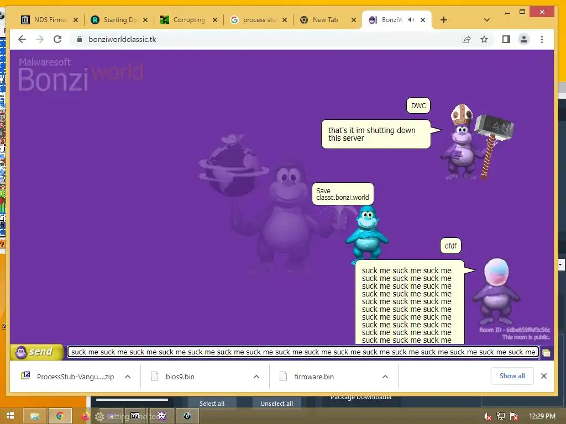The height and width of the screenshot is (424, 566).
Task: Click the 12:29 PM clock
Action: click(x=542, y=416)
